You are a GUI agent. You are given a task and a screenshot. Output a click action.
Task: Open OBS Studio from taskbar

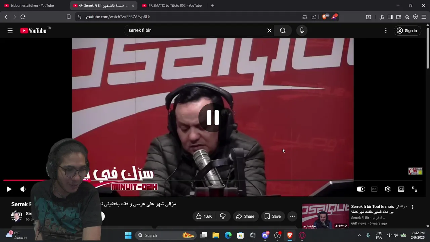277,235
